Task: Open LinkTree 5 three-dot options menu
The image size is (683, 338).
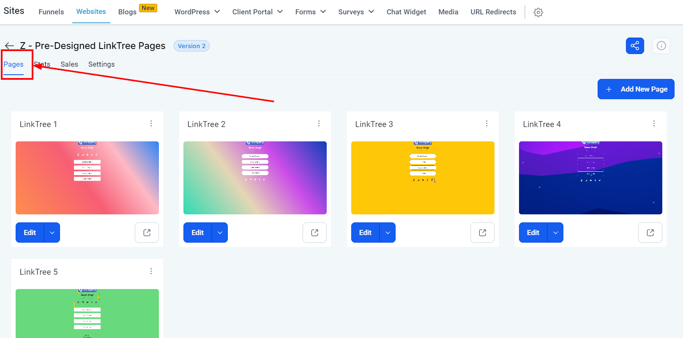Action: tap(151, 271)
